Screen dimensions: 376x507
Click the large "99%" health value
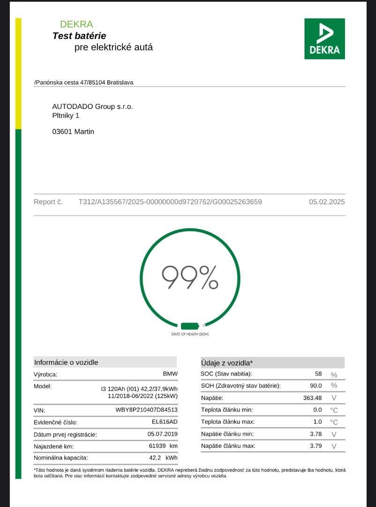[190, 277]
